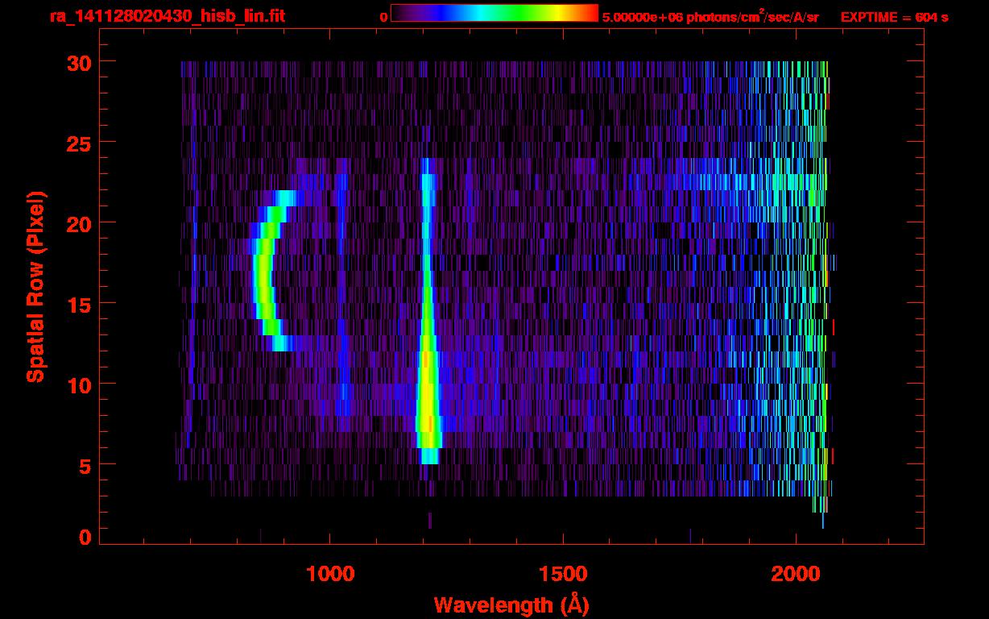
Task: Click the 2000 wavelength tick label
Action: tap(796, 574)
